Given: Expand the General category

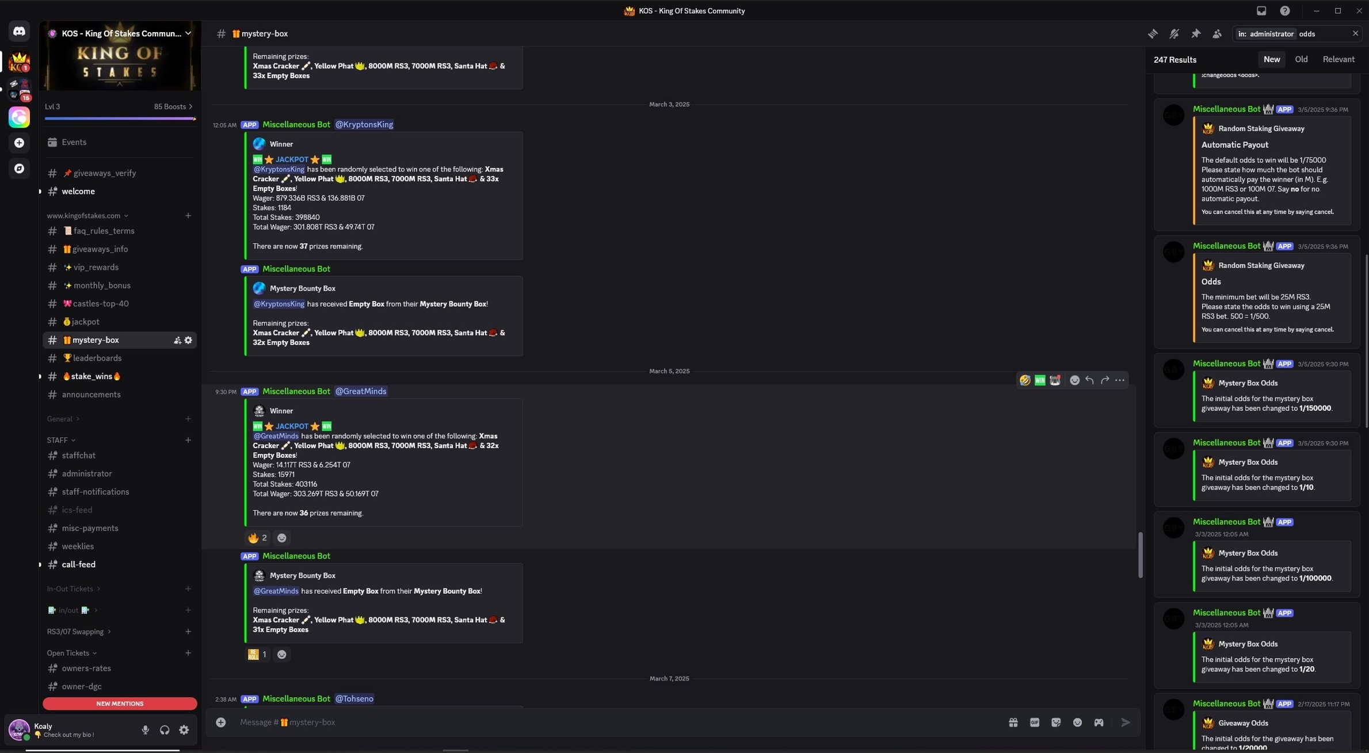Looking at the screenshot, I should click(63, 419).
